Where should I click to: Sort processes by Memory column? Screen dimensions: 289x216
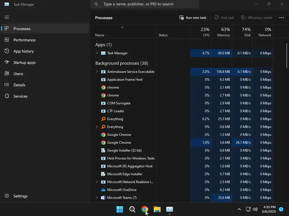pyautogui.click(x=222, y=32)
